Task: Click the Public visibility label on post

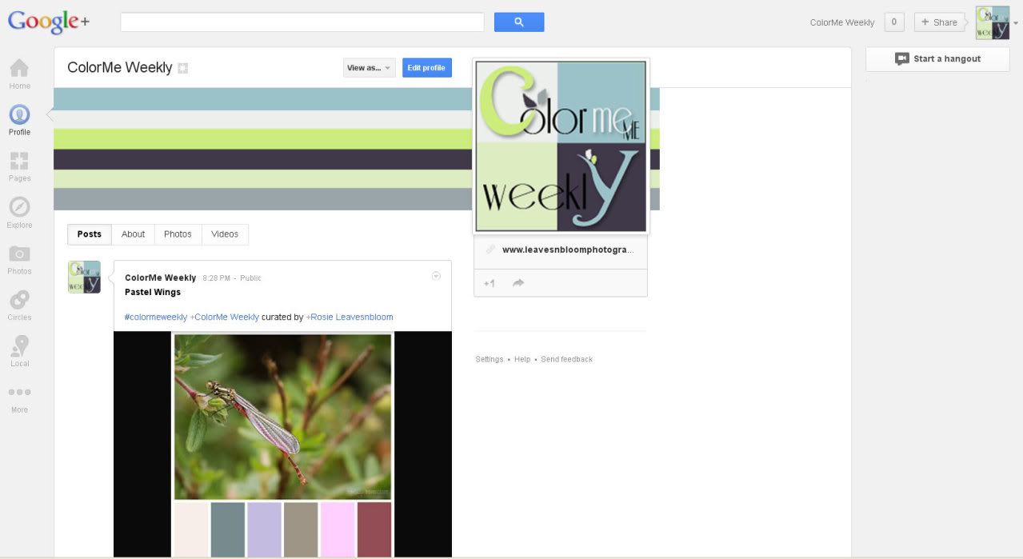Action: (x=250, y=278)
